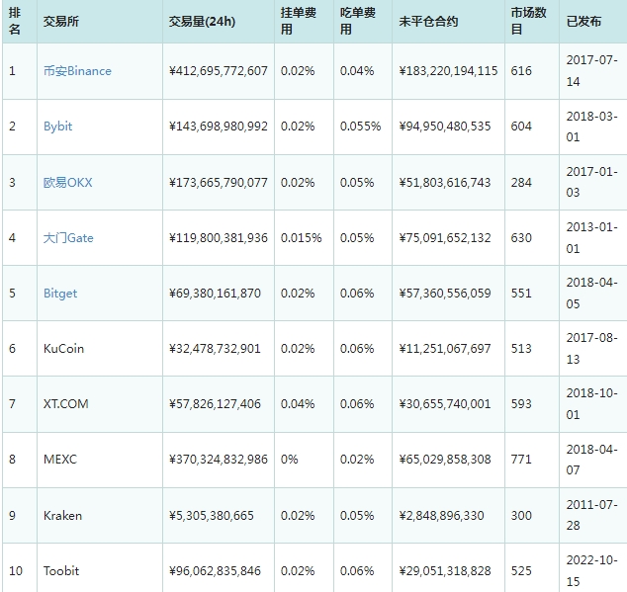Click the 欧易OKX exchange link

[67, 182]
